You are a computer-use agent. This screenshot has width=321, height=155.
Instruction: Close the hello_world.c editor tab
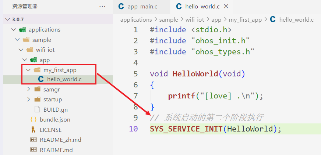pyautogui.click(x=226, y=7)
